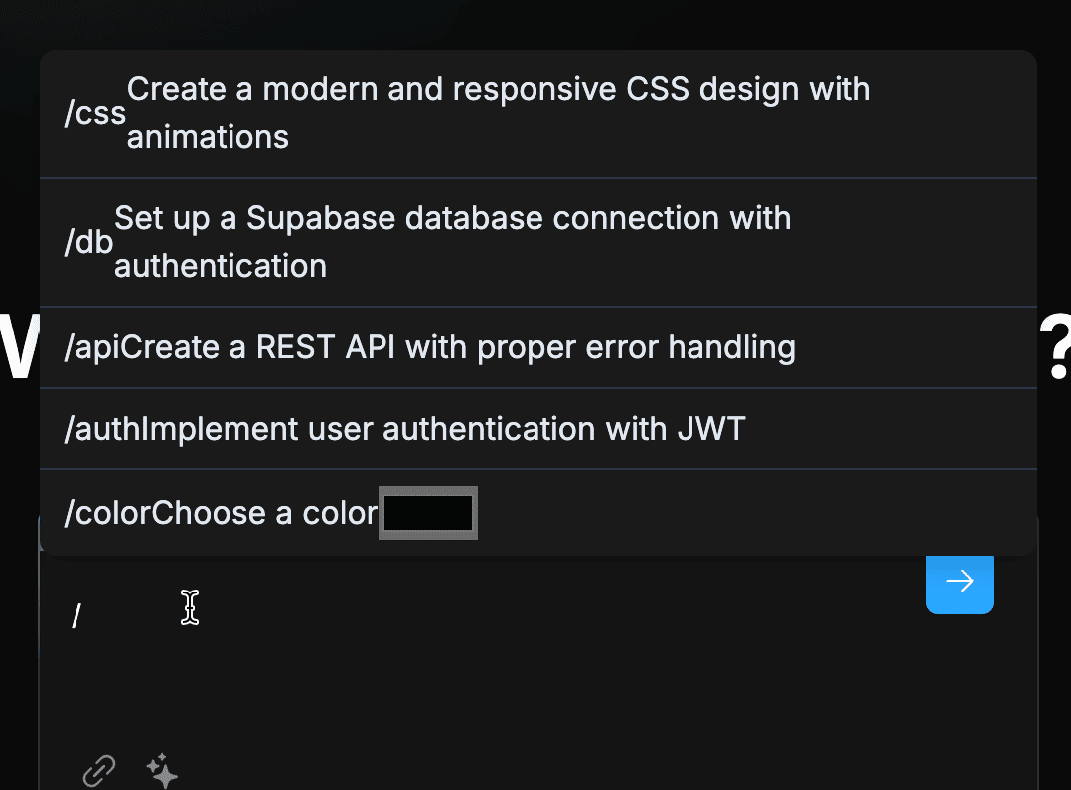
Task: Click the responsive CSS animations suggestion
Action: 497,112
